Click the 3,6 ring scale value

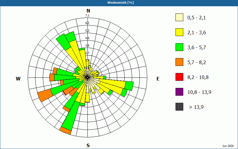pos(87,46)
